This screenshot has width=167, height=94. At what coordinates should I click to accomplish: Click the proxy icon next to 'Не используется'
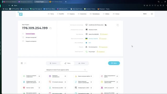(x=86, y=47)
